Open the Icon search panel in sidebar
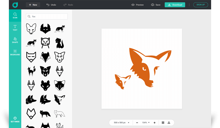This screenshot has width=220, height=128. point(15,16)
